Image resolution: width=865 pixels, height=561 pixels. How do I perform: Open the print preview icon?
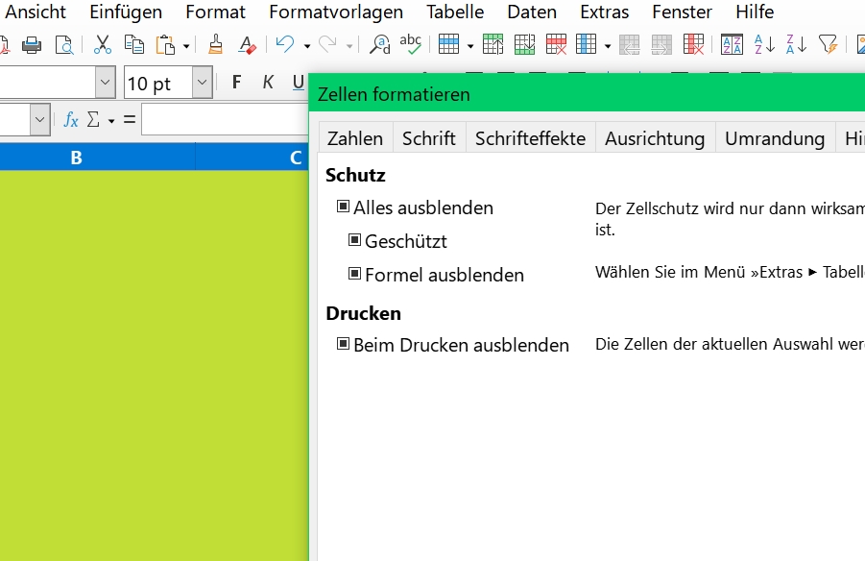click(x=64, y=45)
